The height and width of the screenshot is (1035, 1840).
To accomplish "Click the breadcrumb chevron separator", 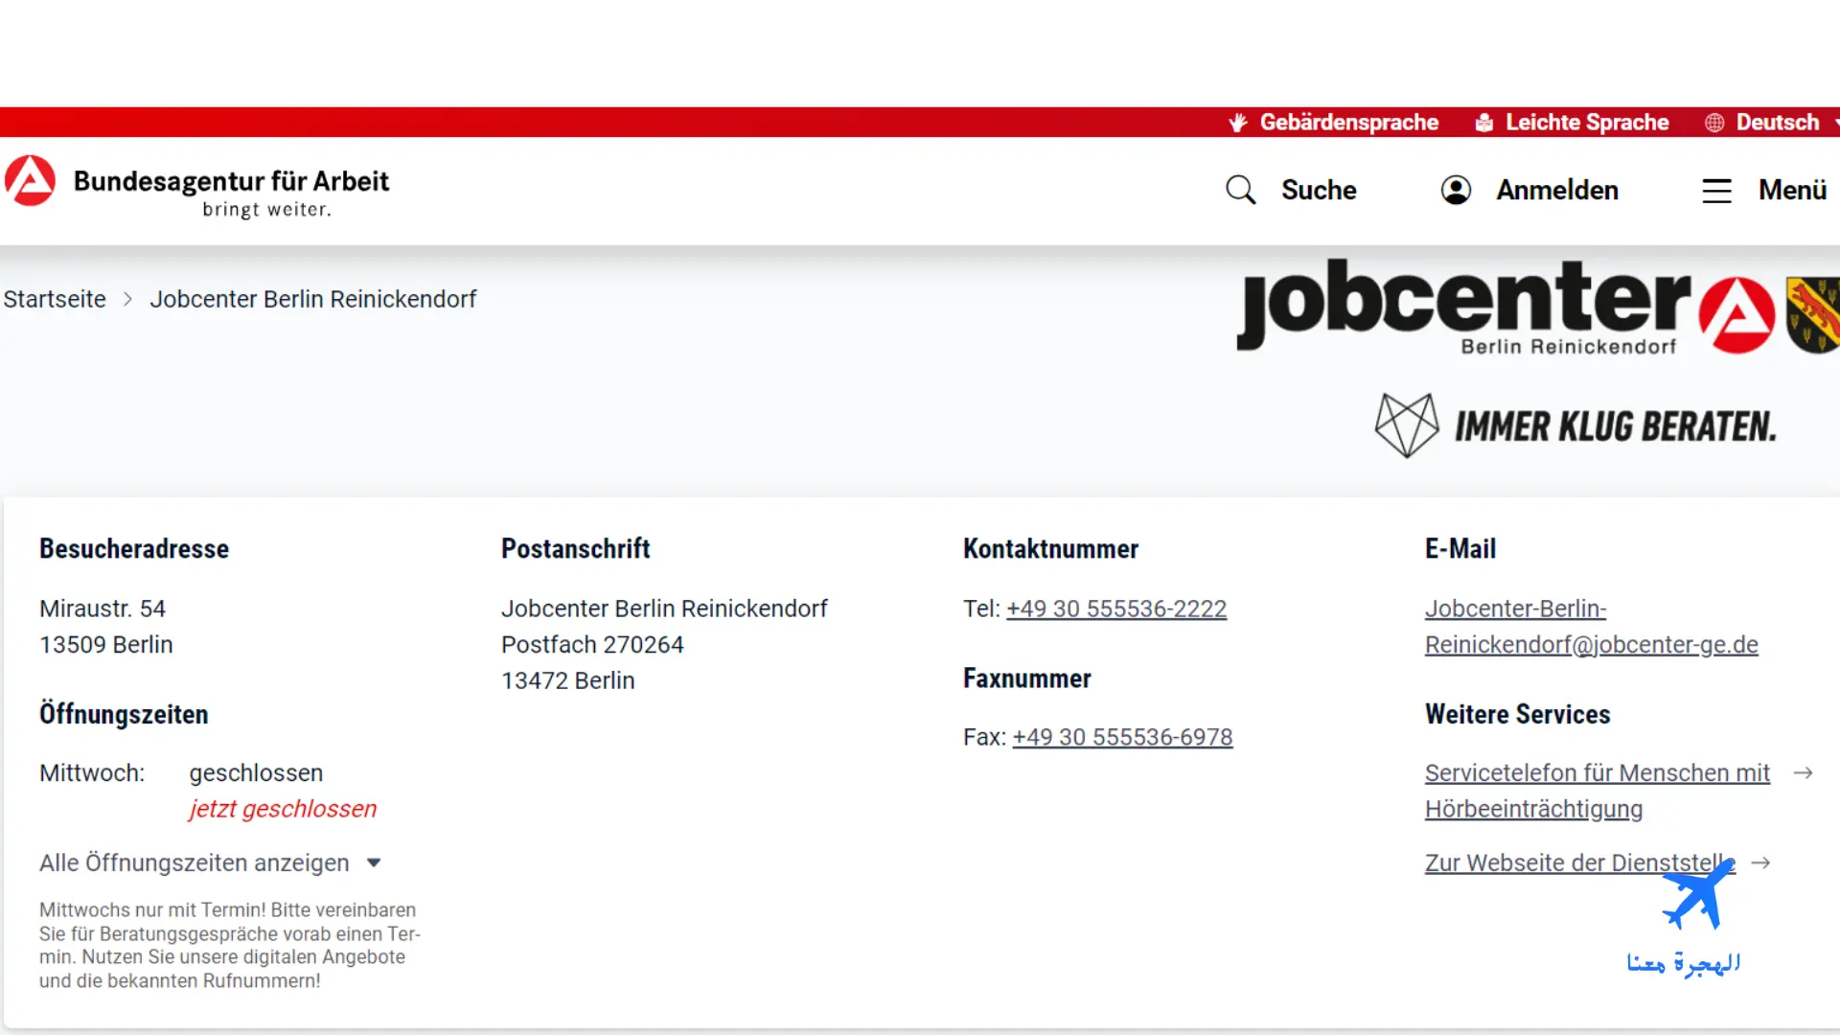I will (x=127, y=299).
